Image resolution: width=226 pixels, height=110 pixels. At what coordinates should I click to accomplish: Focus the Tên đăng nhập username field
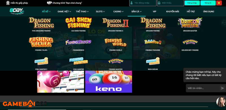143,3
